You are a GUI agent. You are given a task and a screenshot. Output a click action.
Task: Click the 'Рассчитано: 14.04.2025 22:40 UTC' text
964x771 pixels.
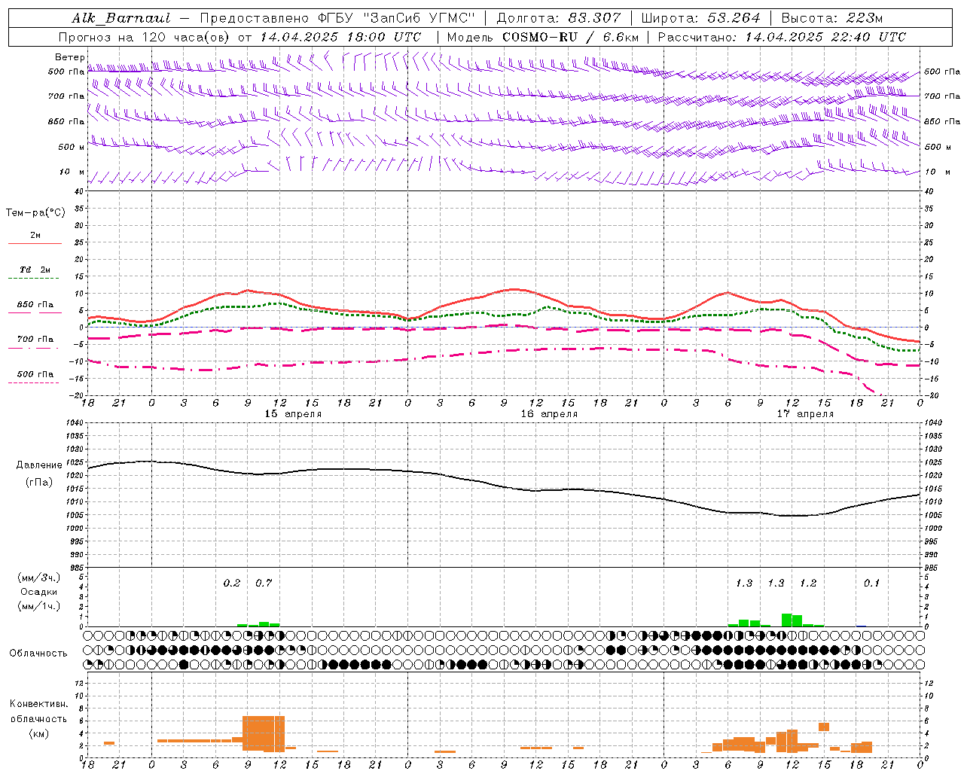782,37
